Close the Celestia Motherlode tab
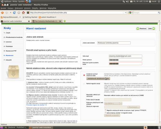 click(x=60, y=21)
